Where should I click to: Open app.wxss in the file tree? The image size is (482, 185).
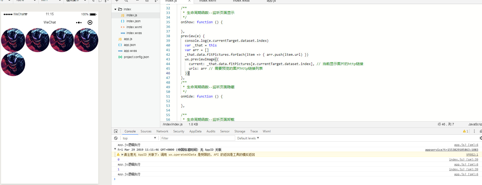(x=130, y=51)
